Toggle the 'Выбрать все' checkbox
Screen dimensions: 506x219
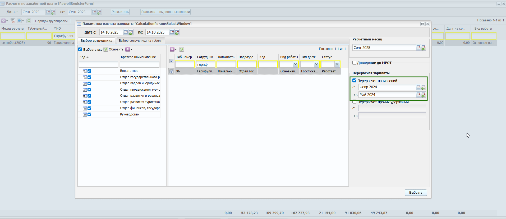(80, 49)
